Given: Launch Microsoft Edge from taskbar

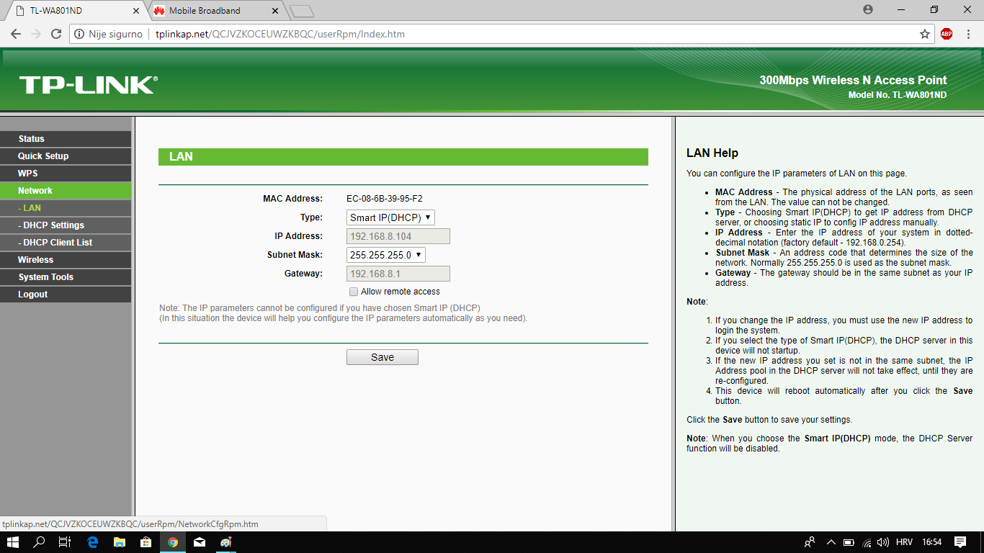Looking at the screenshot, I should coord(92,542).
